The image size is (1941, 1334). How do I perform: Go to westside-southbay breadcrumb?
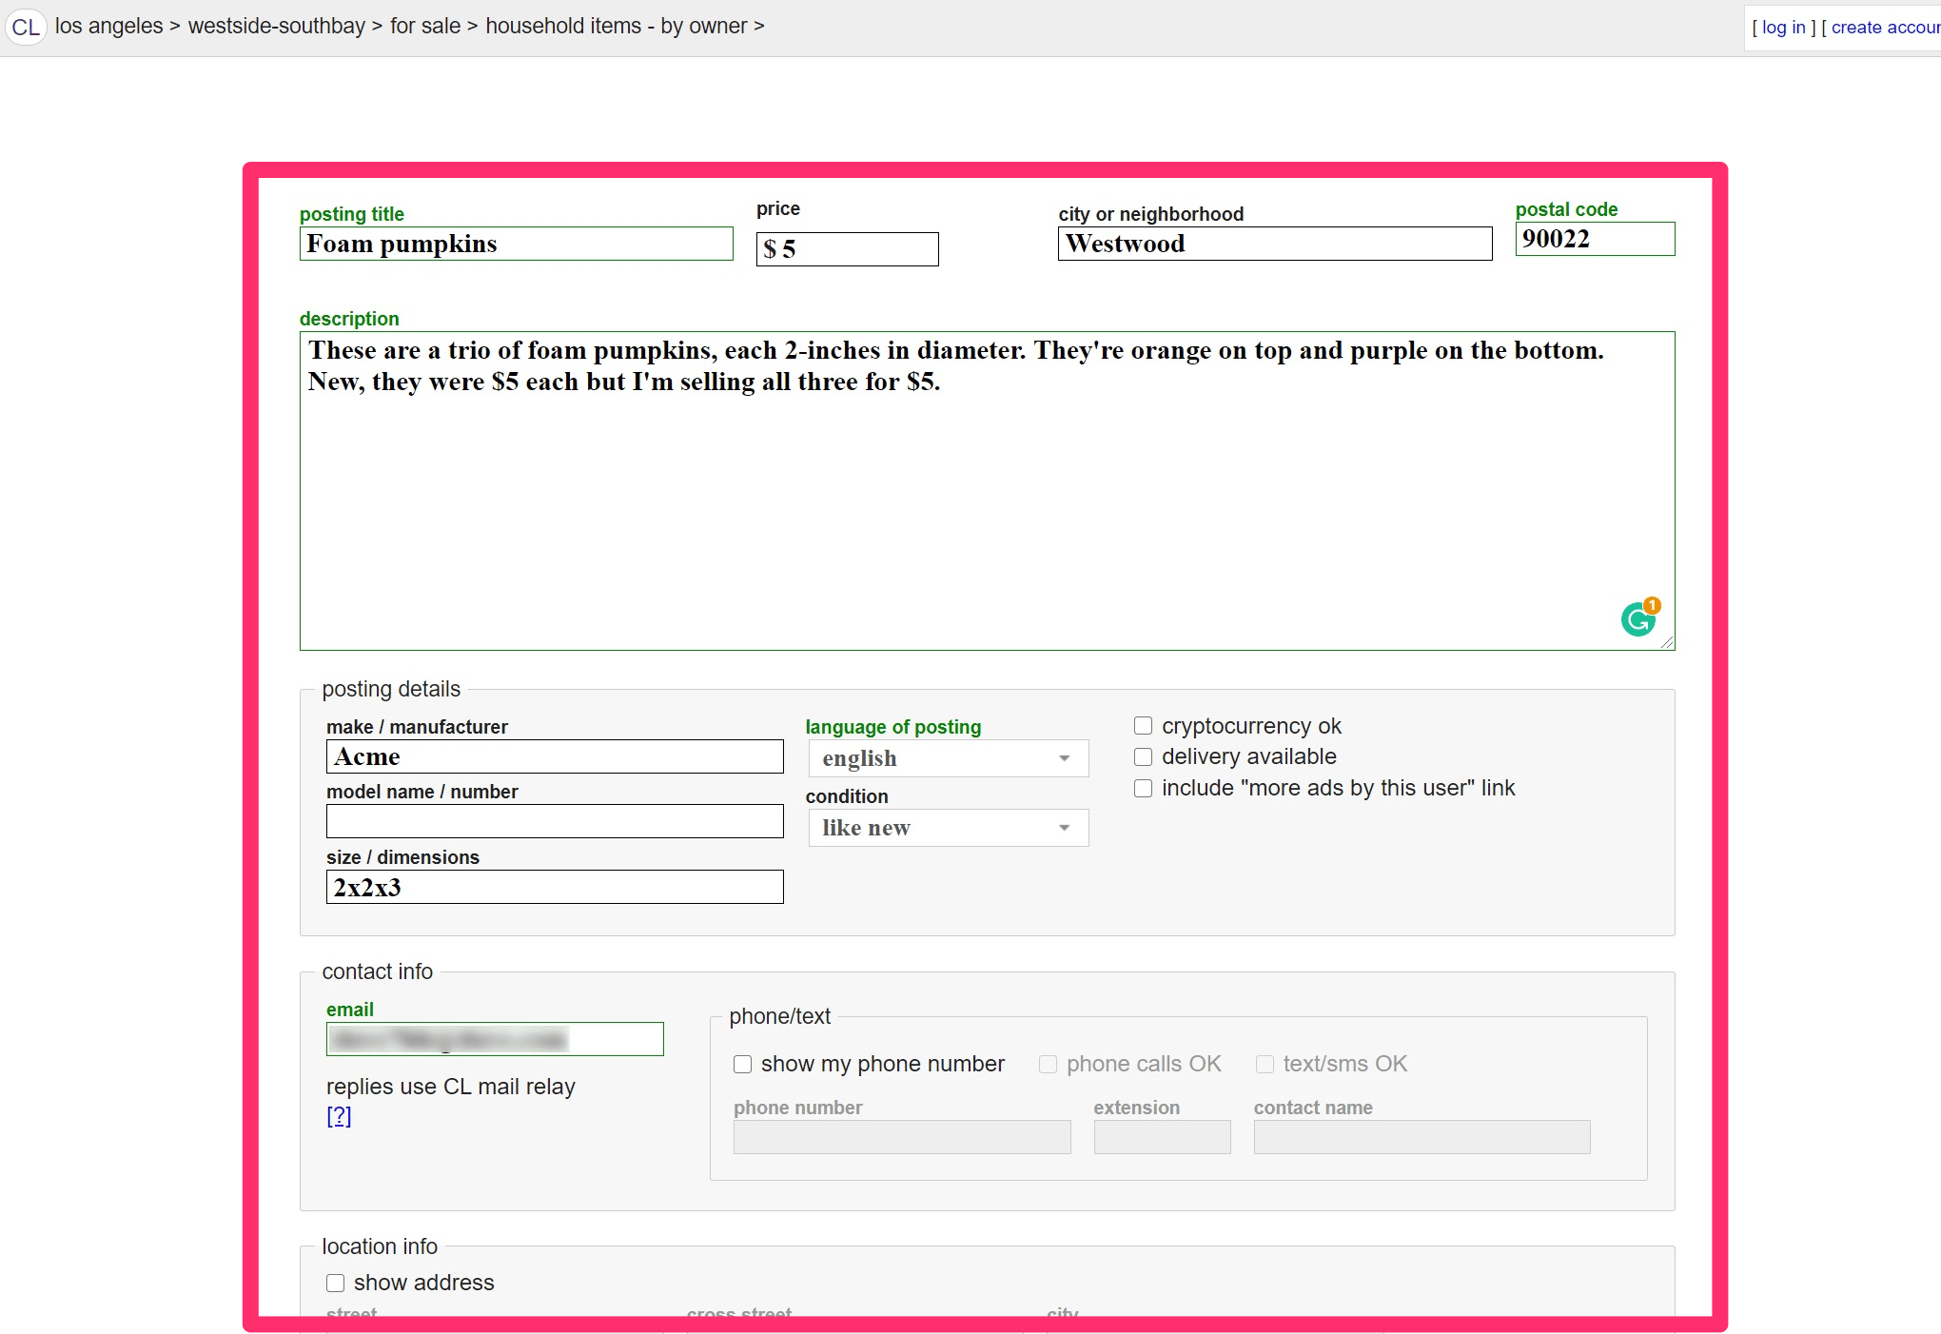pyautogui.click(x=276, y=27)
